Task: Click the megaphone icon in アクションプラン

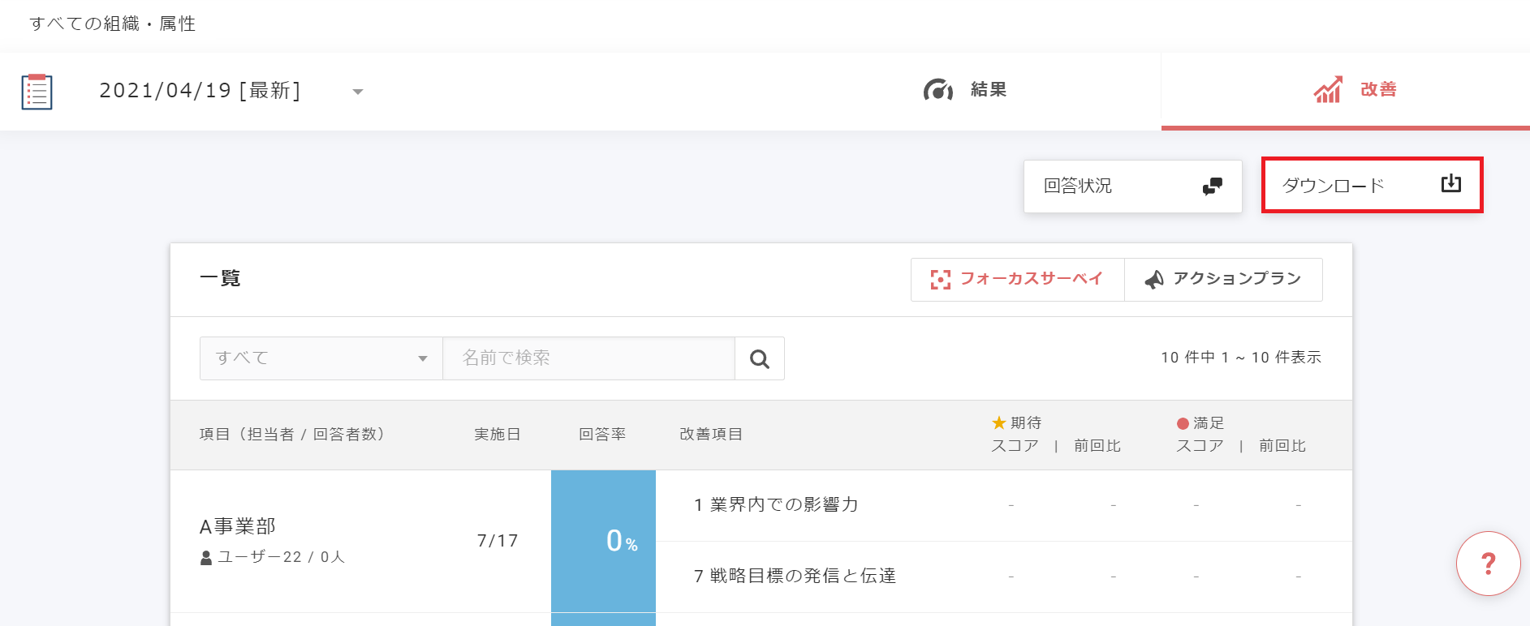Action: click(x=1153, y=280)
